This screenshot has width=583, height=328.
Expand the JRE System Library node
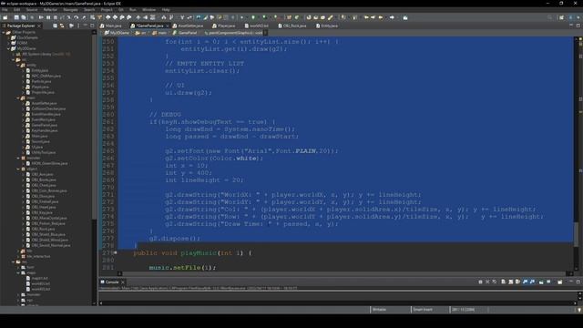(x=14, y=55)
